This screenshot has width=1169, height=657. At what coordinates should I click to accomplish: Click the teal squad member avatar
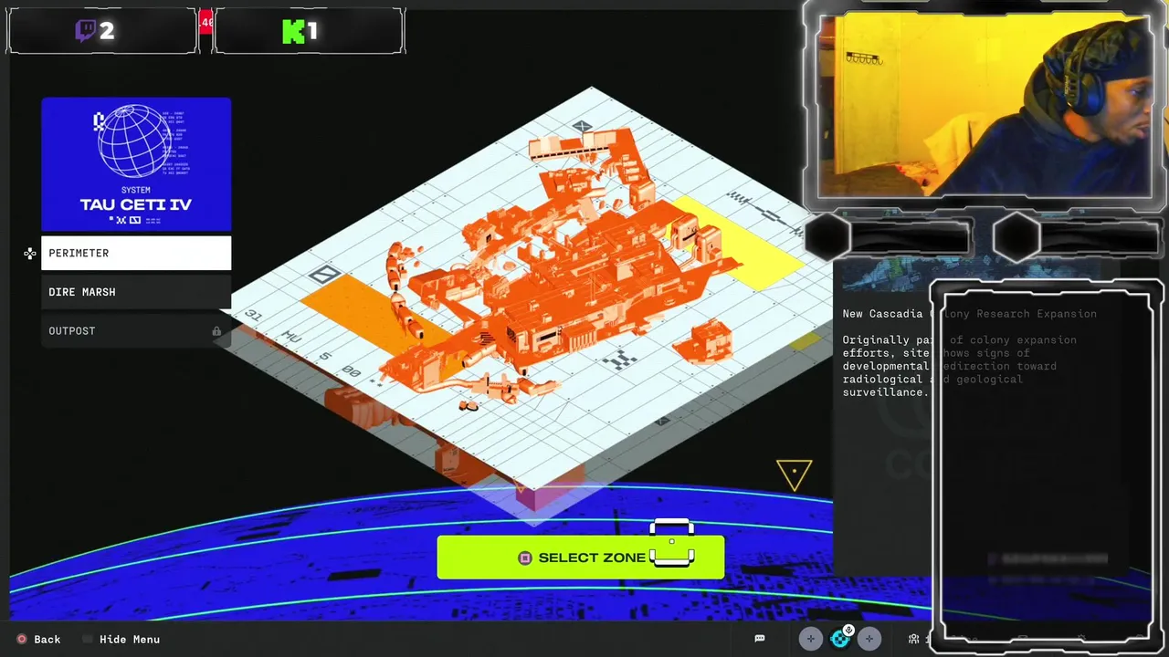pyautogui.click(x=840, y=639)
